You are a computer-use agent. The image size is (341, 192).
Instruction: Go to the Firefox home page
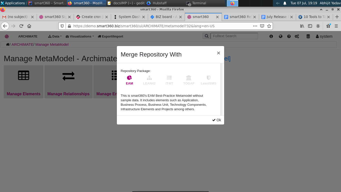(x=29, y=26)
